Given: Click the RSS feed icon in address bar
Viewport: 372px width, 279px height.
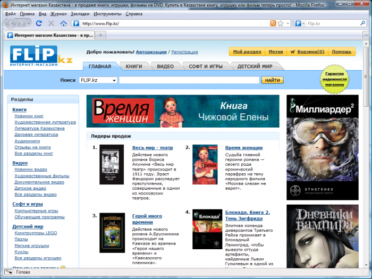Looking at the screenshot, I should 273,23.
